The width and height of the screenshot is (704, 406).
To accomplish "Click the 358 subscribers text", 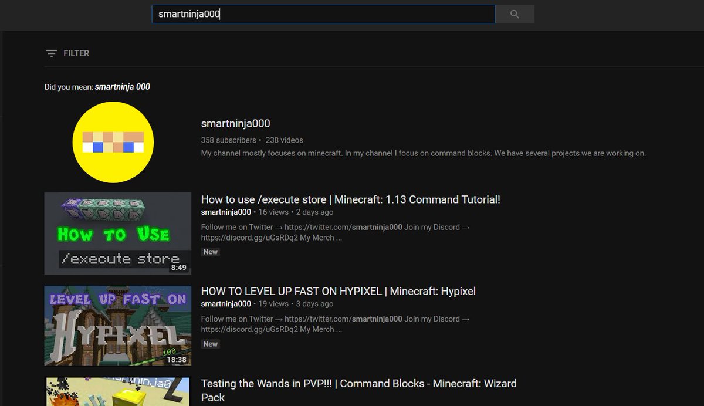I will 229,140.
